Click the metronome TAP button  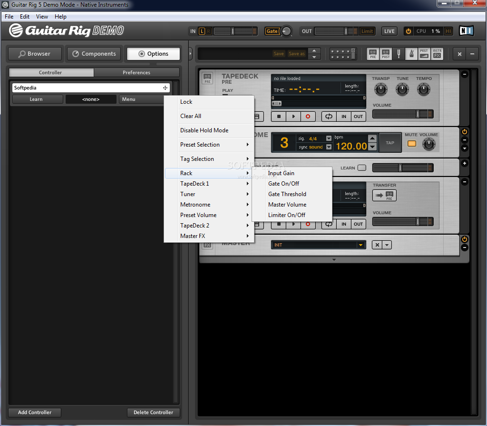click(x=390, y=143)
